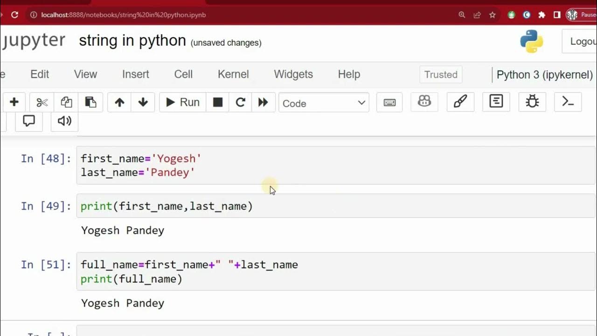Open the View menu

point(85,74)
